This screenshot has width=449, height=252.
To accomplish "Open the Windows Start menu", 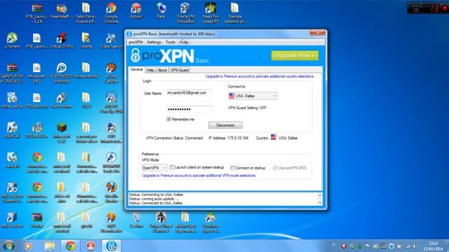I will click(9, 246).
